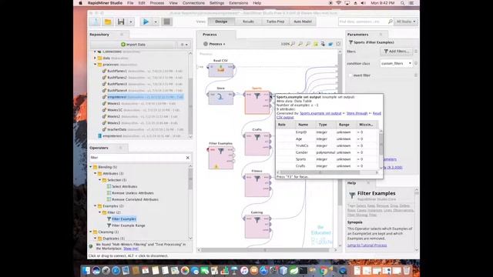Click the Name column header in metadata table
493x277 pixels.
click(x=303, y=125)
